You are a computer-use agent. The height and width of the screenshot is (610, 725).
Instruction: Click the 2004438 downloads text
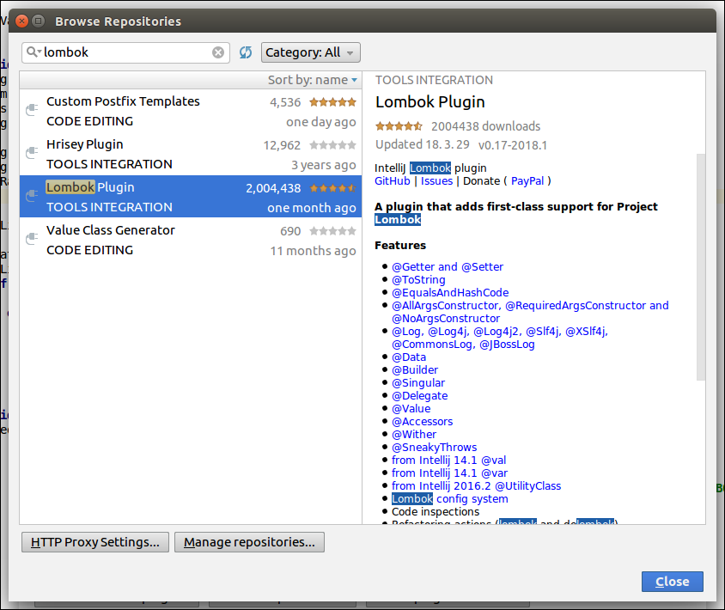coord(485,126)
